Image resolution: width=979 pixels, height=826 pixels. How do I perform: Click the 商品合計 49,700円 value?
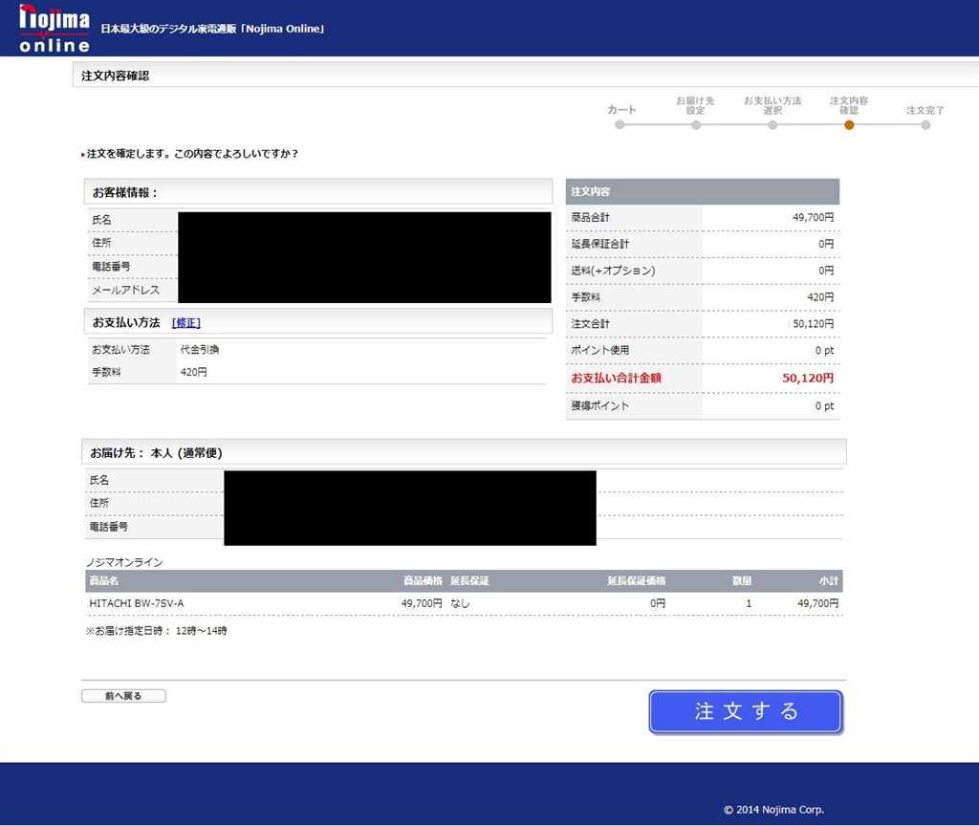point(813,217)
